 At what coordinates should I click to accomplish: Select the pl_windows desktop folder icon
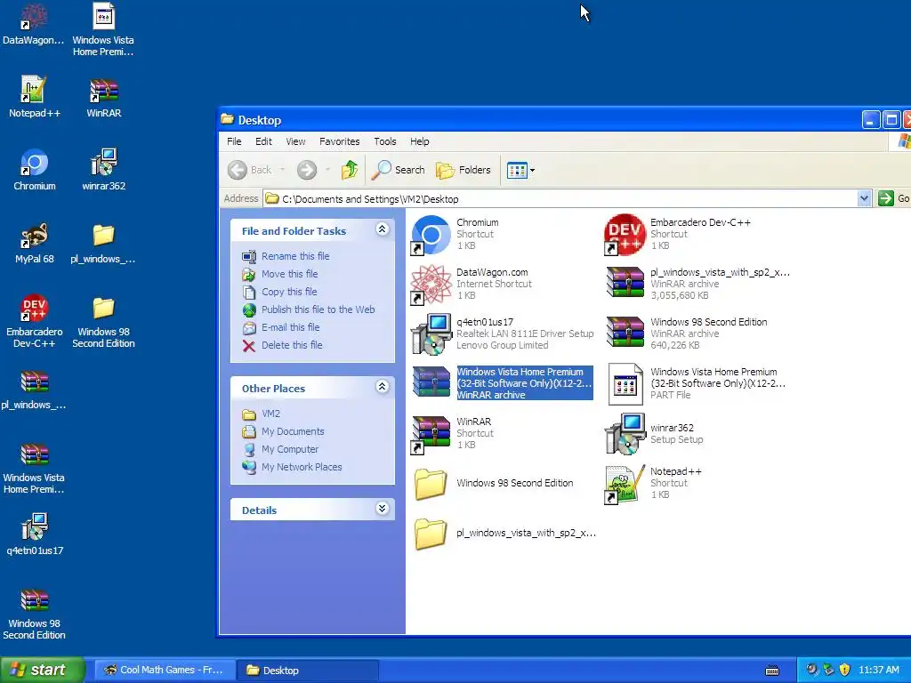pyautogui.click(x=103, y=243)
